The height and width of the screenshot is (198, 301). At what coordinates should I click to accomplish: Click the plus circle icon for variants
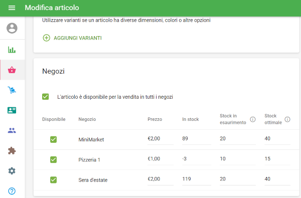pyautogui.click(x=46, y=38)
